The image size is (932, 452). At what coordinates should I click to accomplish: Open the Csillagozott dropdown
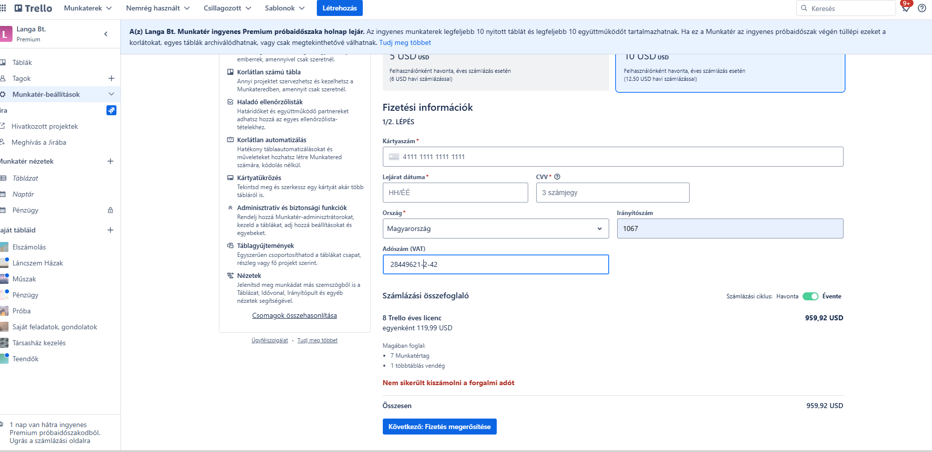(227, 8)
